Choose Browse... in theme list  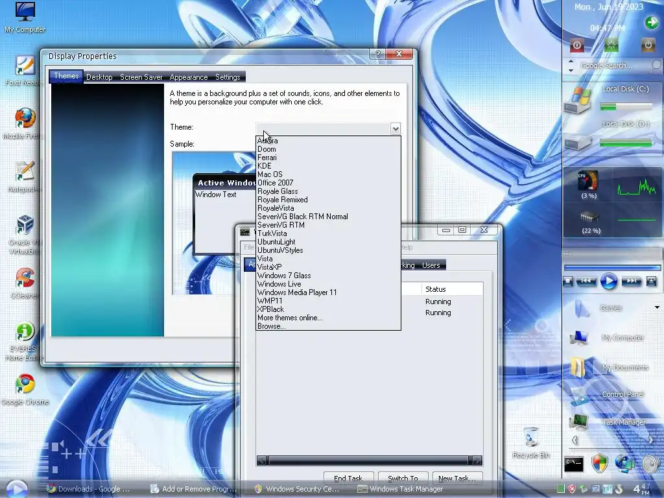tap(328, 327)
